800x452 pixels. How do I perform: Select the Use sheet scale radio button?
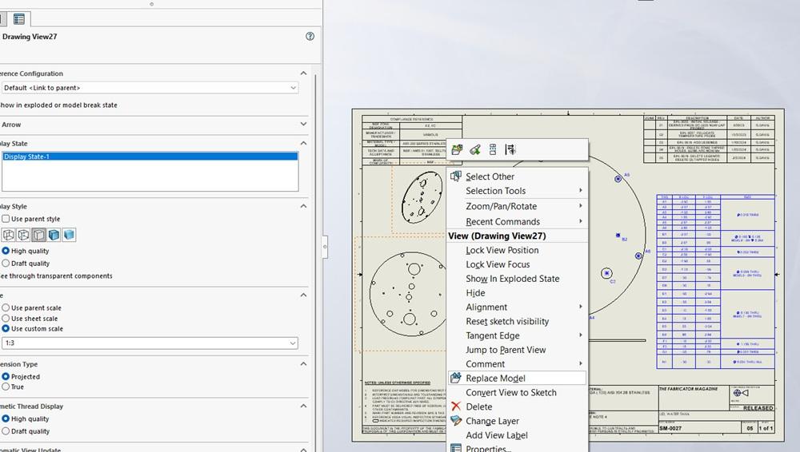pyautogui.click(x=6, y=319)
